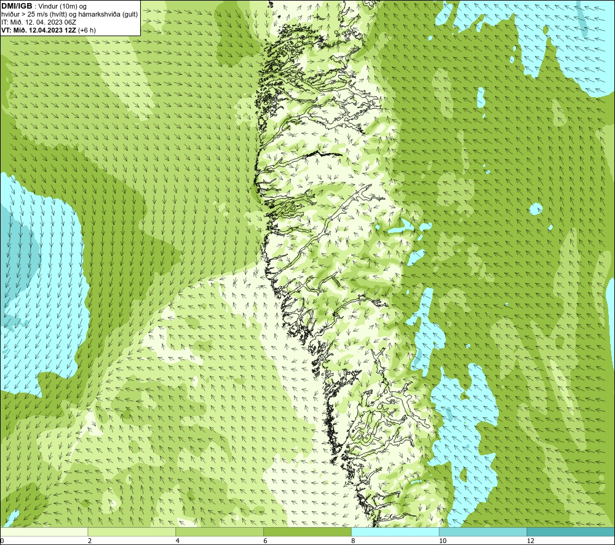This screenshot has width=615, height=545.
Task: Click the legend value label '6'
Action: coord(266,541)
